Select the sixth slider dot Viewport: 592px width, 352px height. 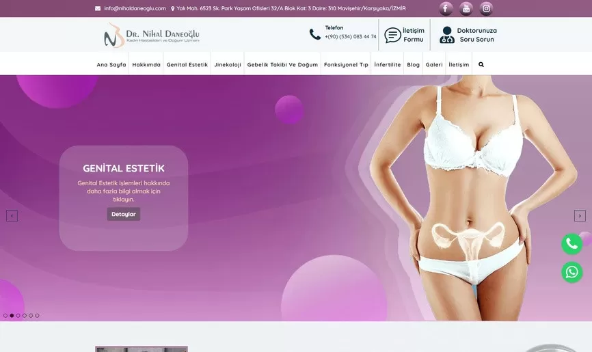37,315
